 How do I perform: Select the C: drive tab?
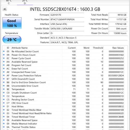coord(9,2)
